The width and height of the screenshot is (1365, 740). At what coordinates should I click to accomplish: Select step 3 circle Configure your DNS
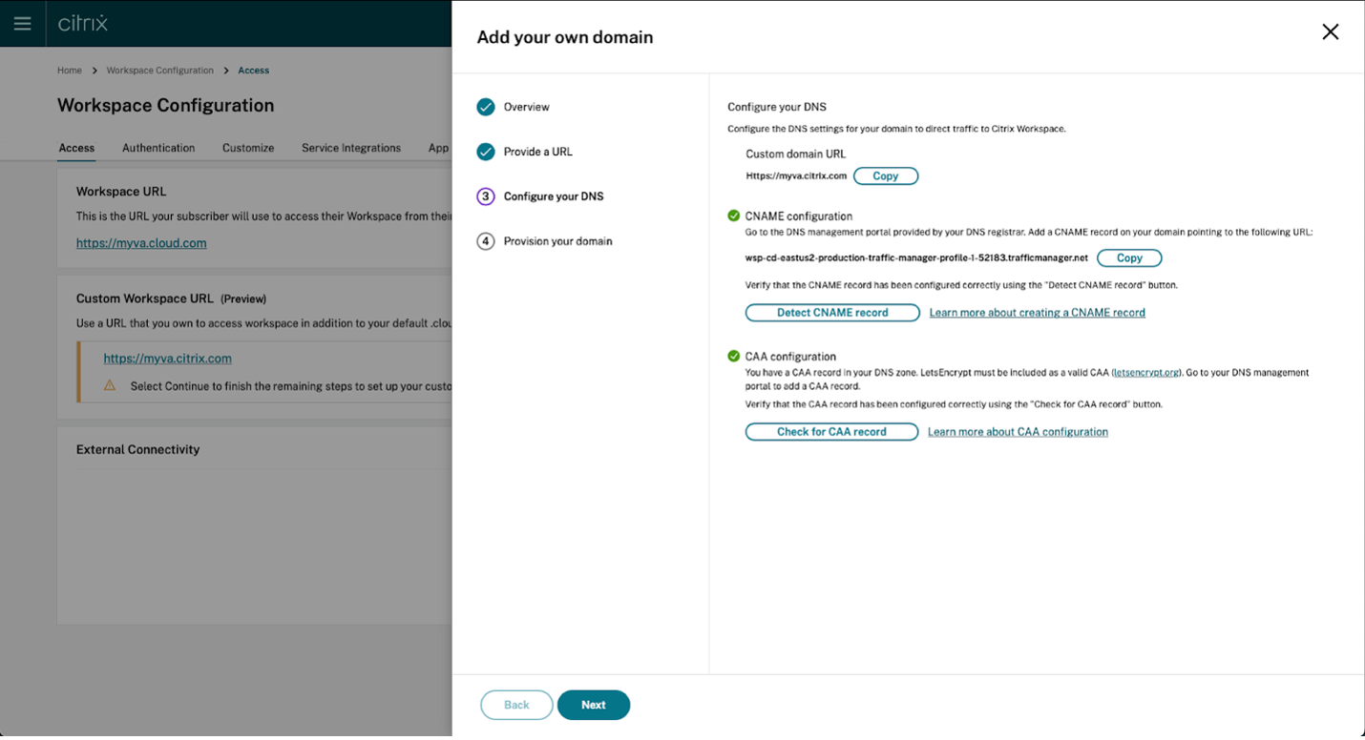tap(486, 196)
